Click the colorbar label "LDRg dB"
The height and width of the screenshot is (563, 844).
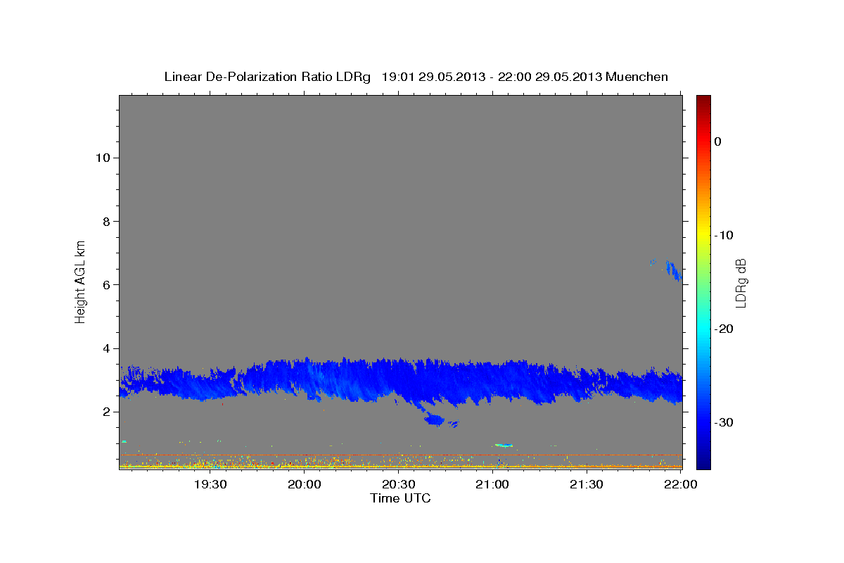pyautogui.click(x=740, y=283)
